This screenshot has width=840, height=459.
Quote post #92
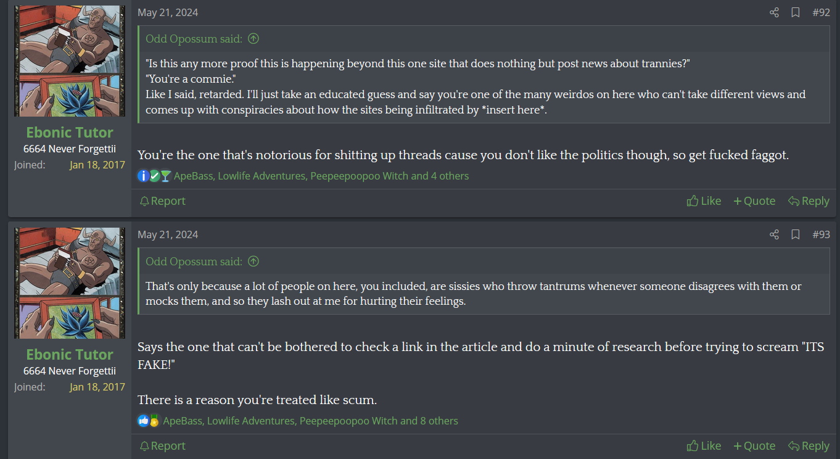click(x=754, y=201)
